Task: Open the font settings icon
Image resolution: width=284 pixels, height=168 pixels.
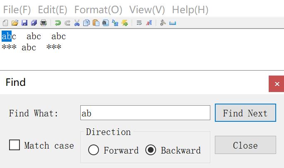Action: 149,23
